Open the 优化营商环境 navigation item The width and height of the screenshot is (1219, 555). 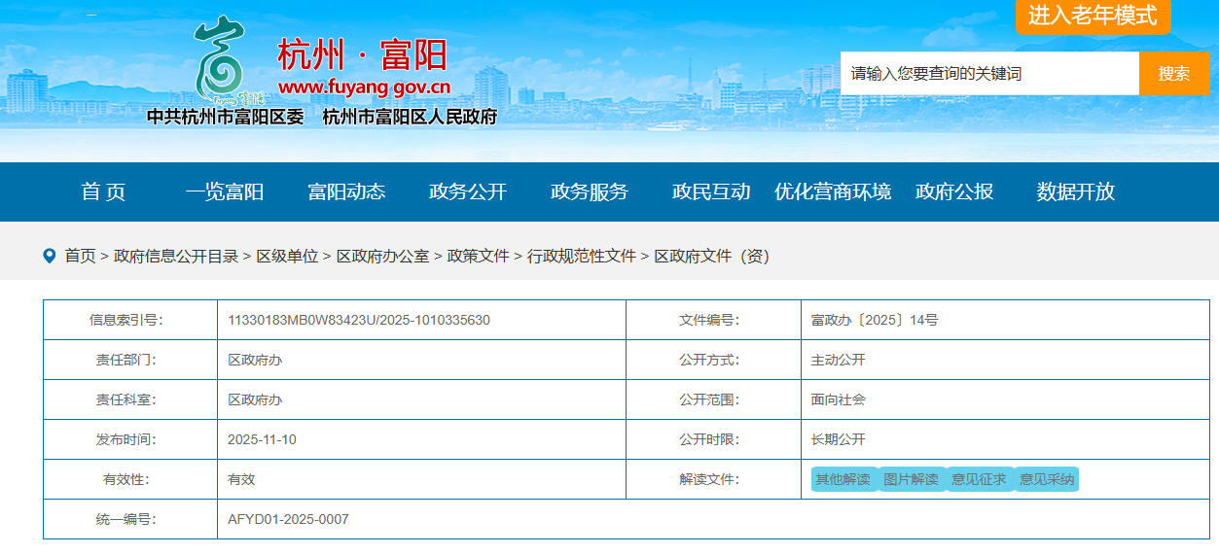click(833, 191)
